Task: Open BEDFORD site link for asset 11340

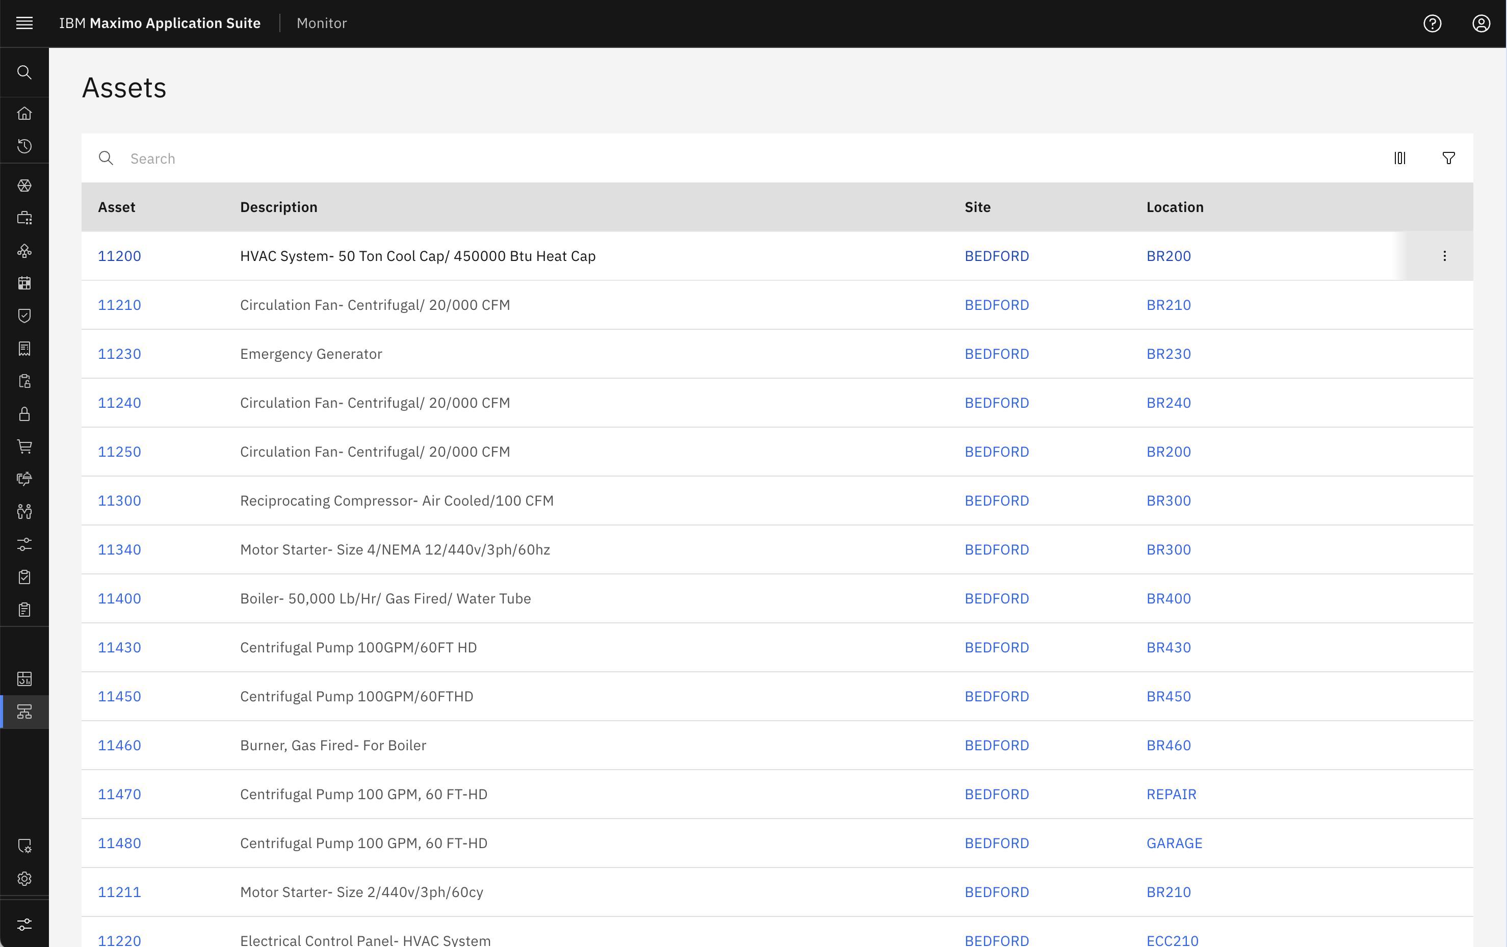Action: click(997, 550)
